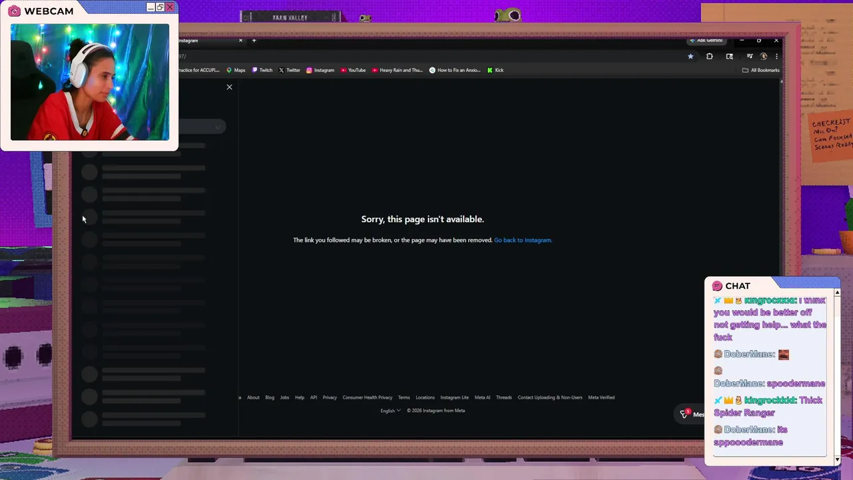Open the Privacy footer link

tap(330, 397)
